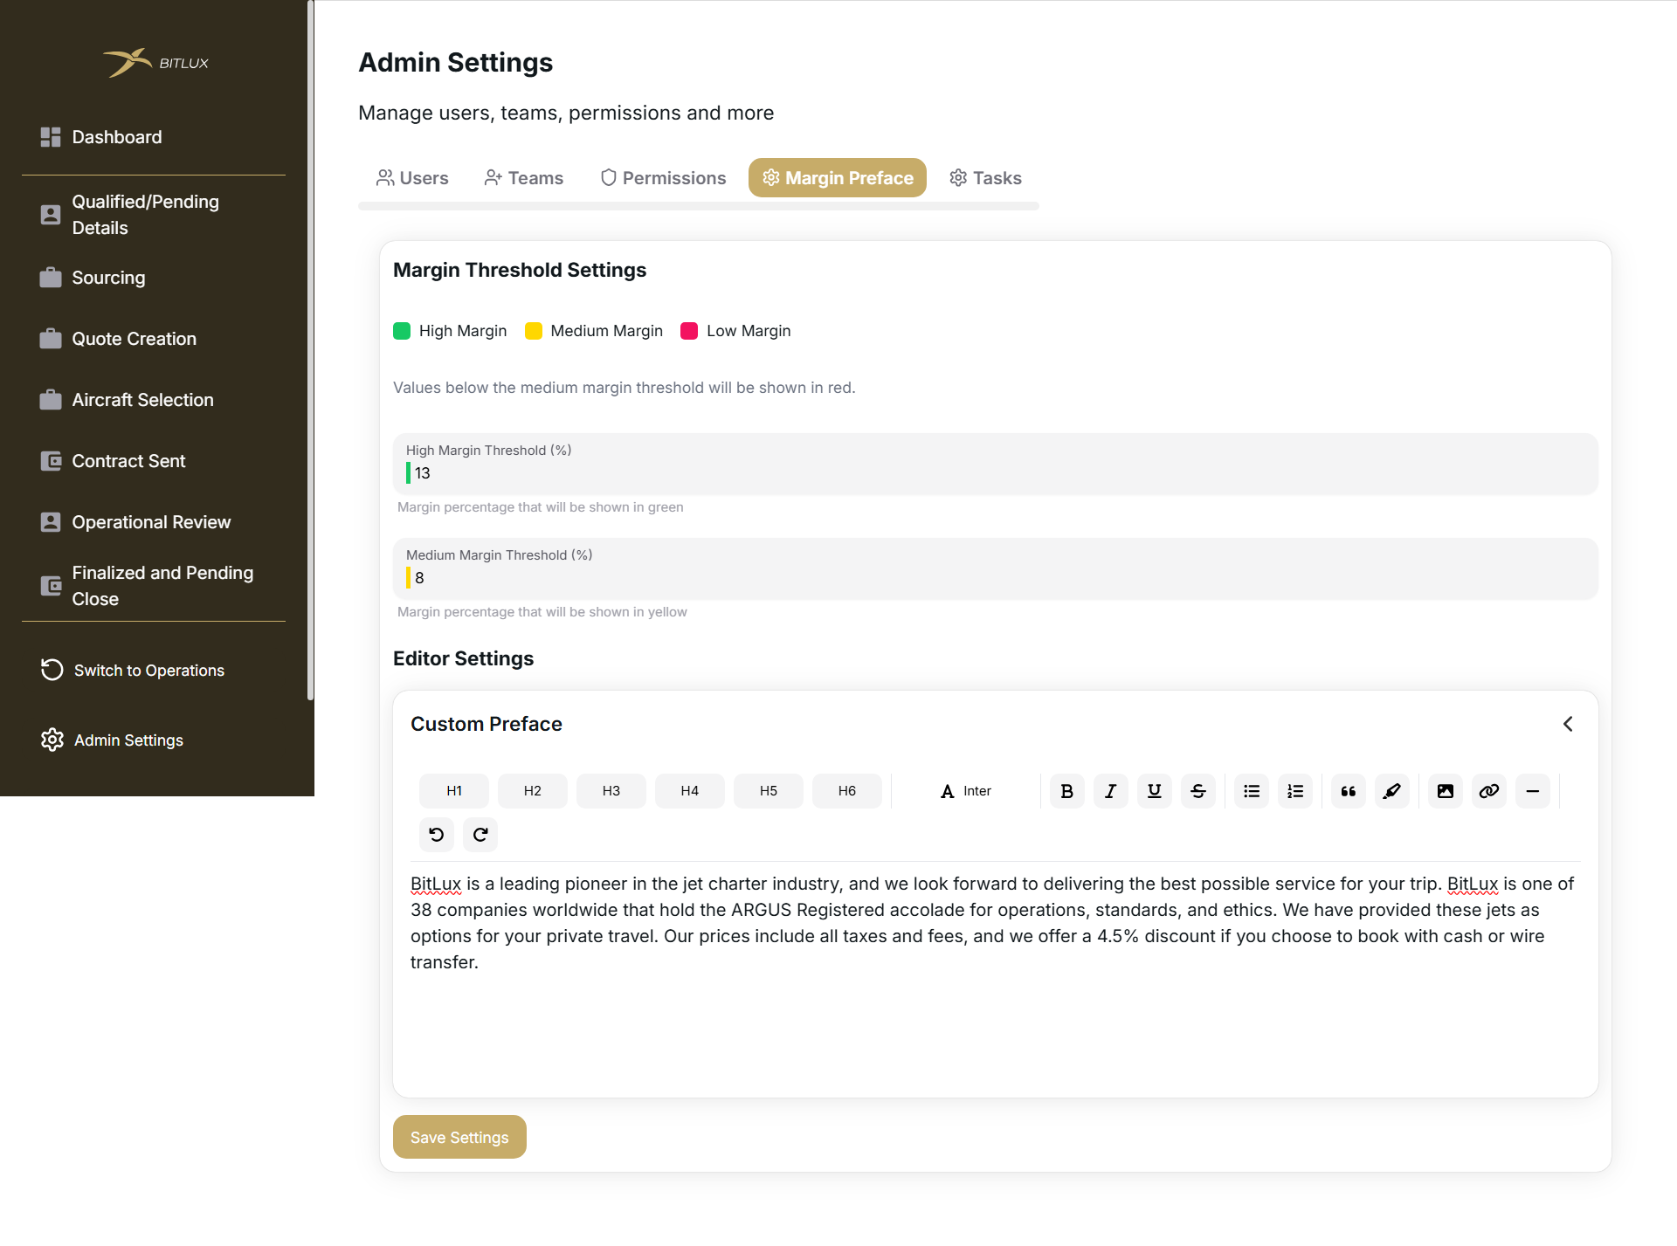The height and width of the screenshot is (1246, 1677).
Task: Add a blockquote to the preface
Action: 1348,791
